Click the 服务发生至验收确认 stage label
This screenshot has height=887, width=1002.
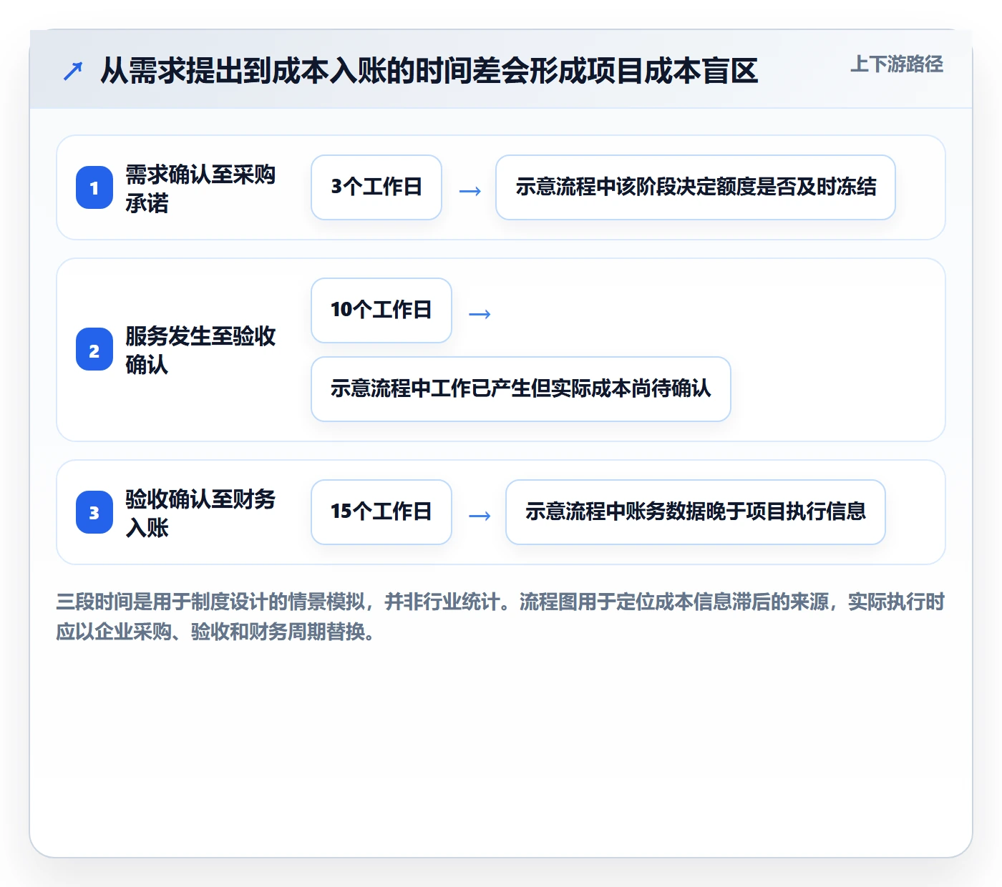(x=200, y=350)
